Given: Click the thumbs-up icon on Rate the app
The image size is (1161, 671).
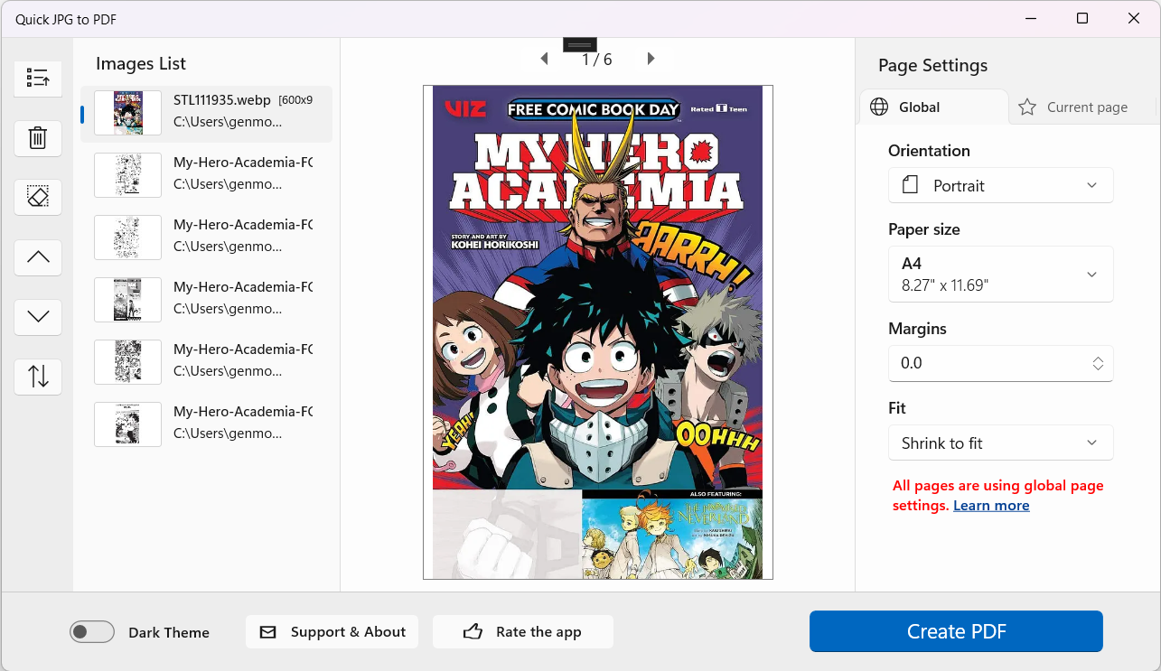Looking at the screenshot, I should (473, 632).
